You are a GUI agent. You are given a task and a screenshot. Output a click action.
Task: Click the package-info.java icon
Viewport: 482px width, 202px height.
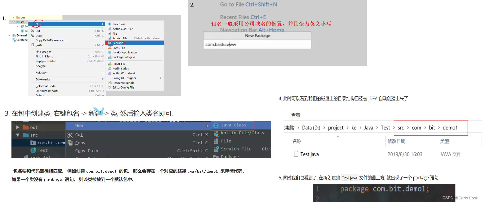(x=110, y=57)
